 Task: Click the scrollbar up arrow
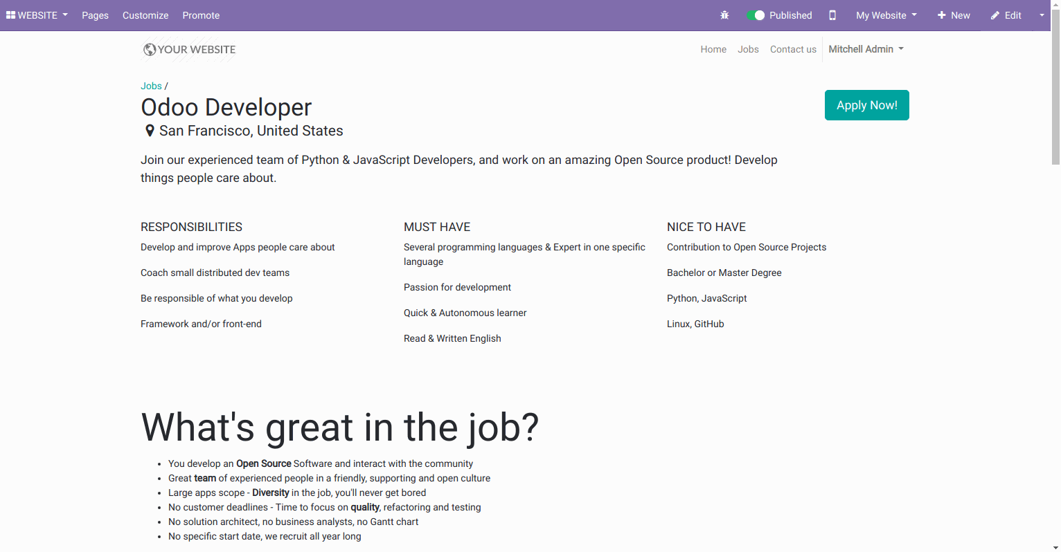tap(1055, 6)
